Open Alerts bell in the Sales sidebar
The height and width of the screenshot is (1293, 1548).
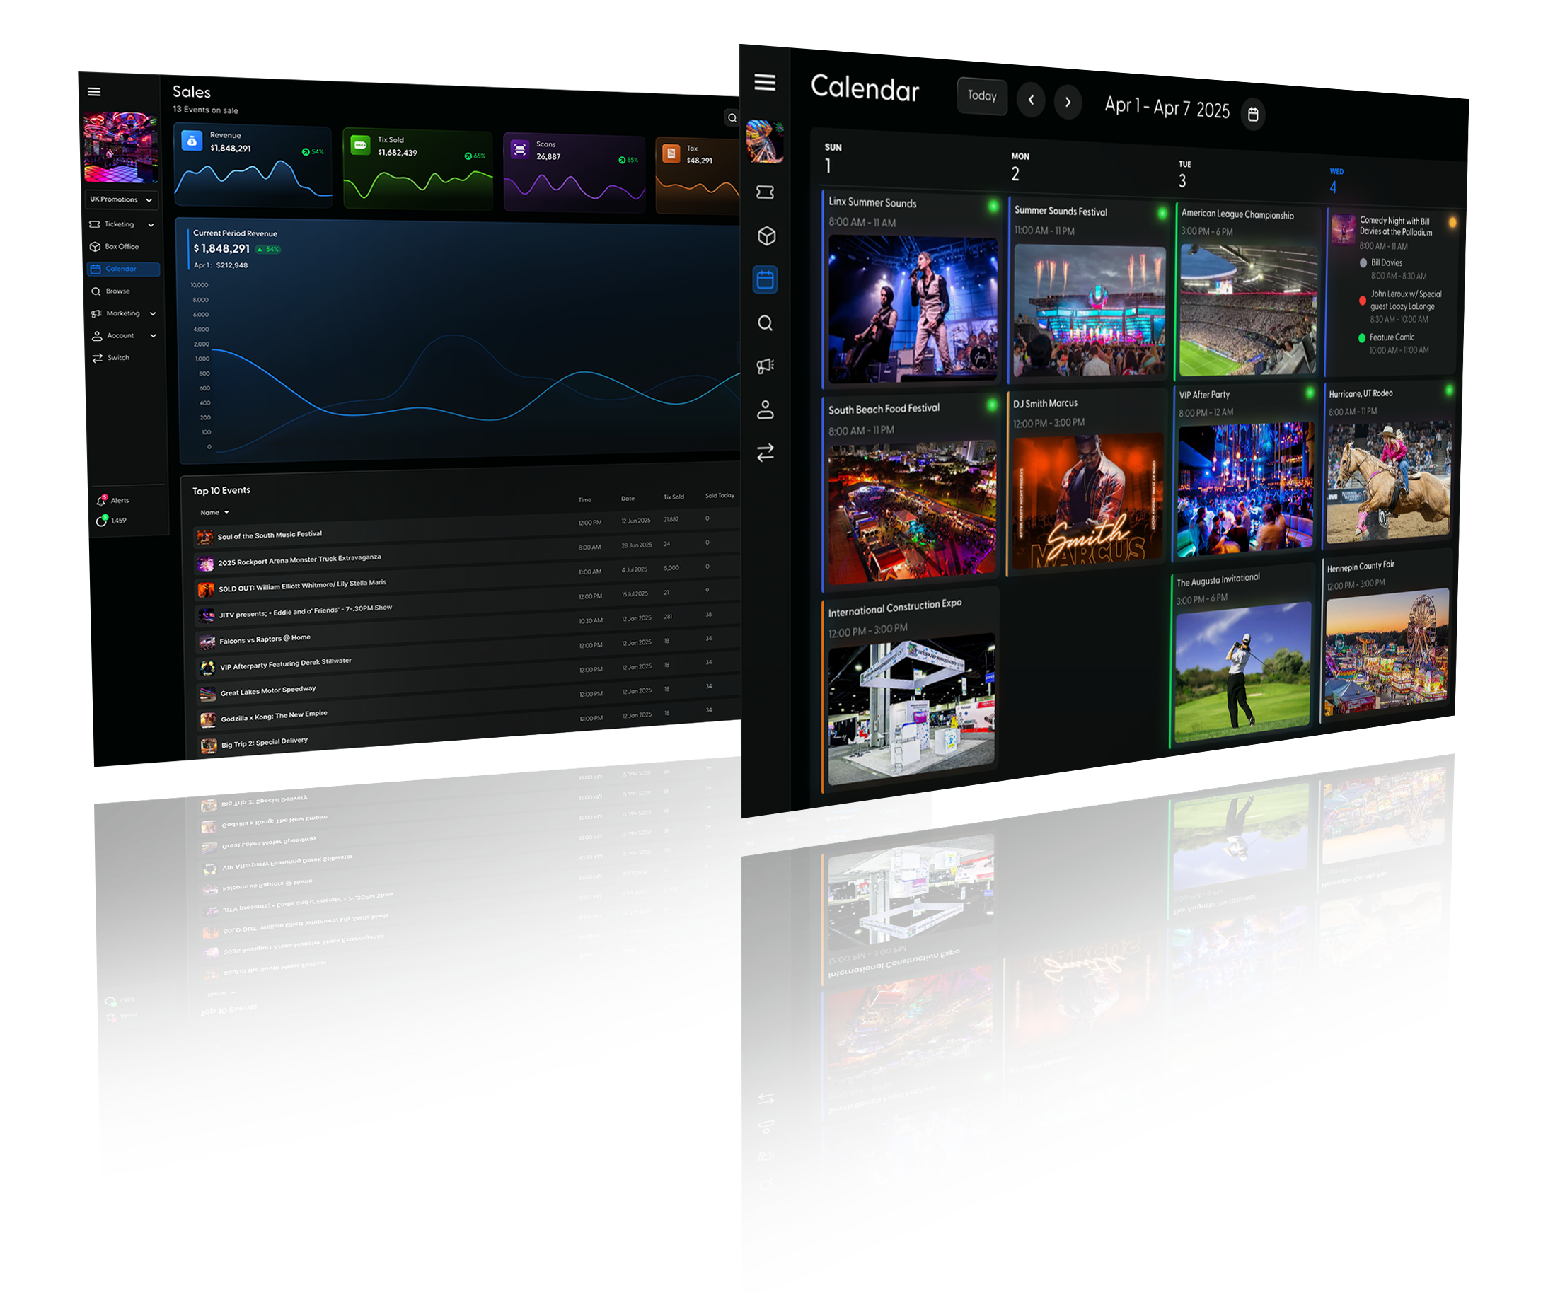click(x=102, y=501)
